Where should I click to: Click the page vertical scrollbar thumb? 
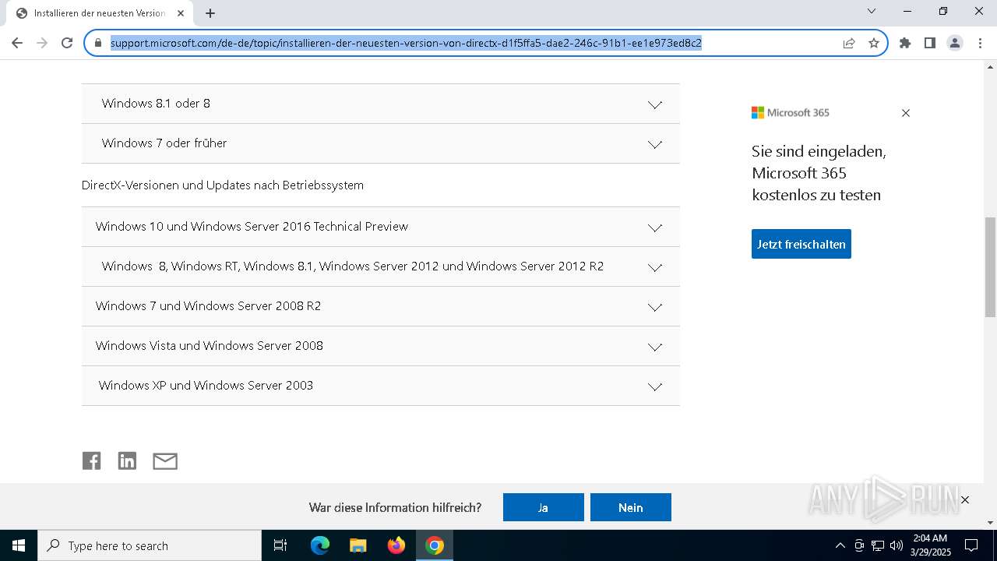pos(990,266)
